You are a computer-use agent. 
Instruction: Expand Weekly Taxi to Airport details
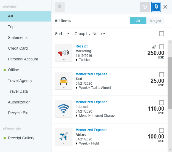(x=77, y=88)
